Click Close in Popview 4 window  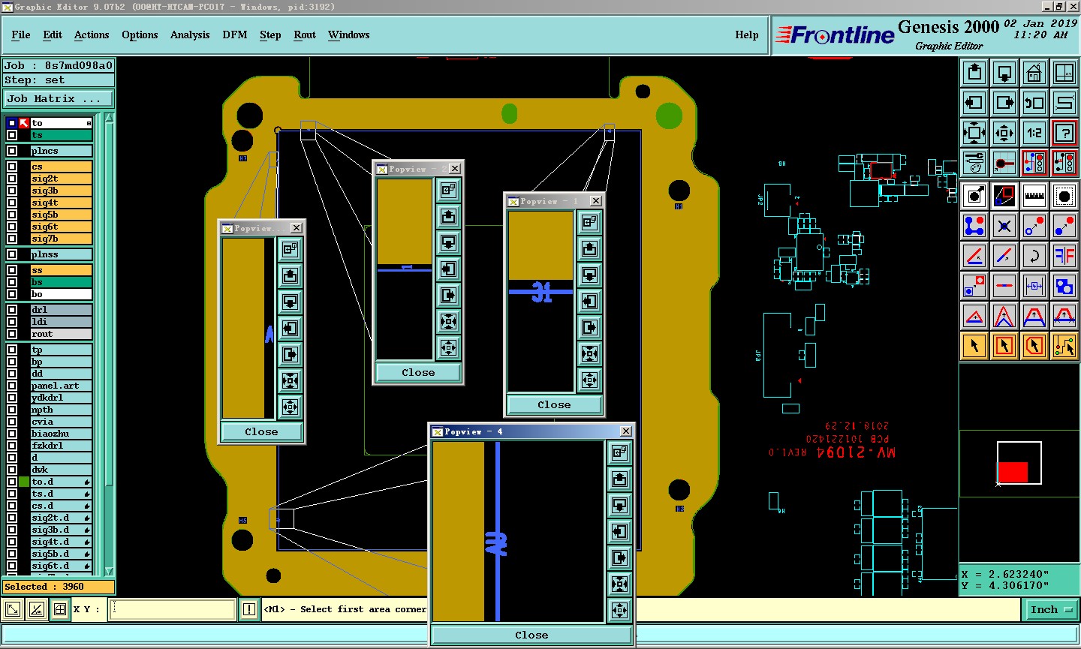[531, 635]
